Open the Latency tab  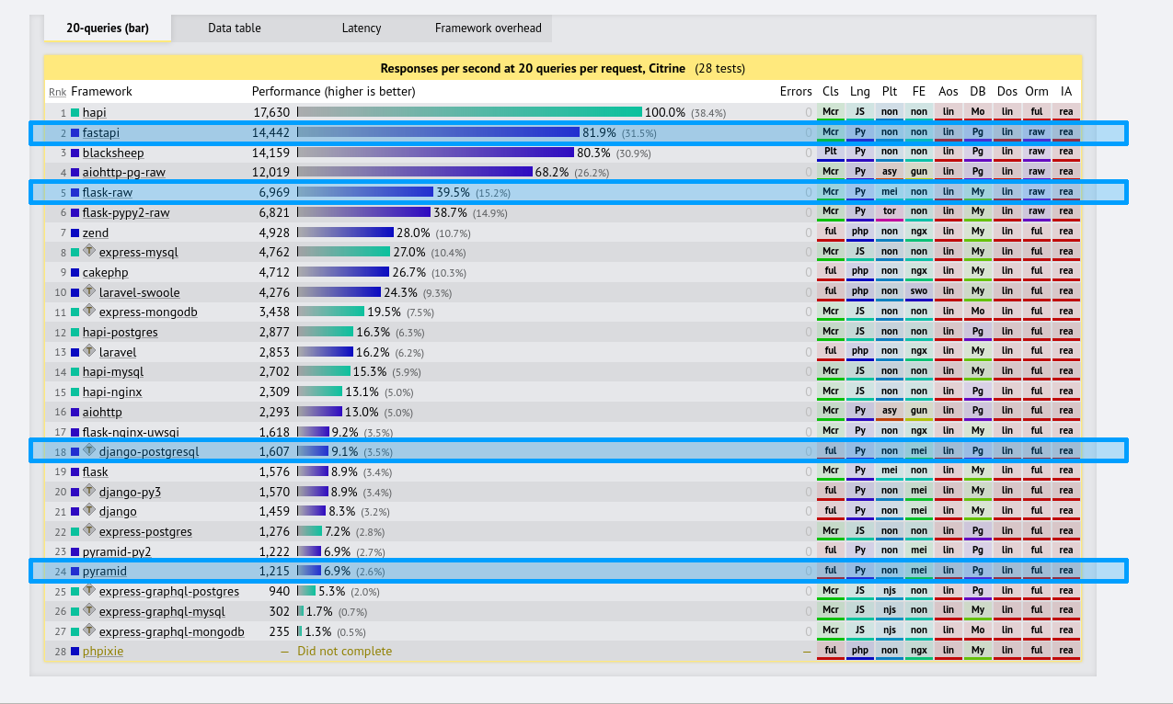point(361,28)
